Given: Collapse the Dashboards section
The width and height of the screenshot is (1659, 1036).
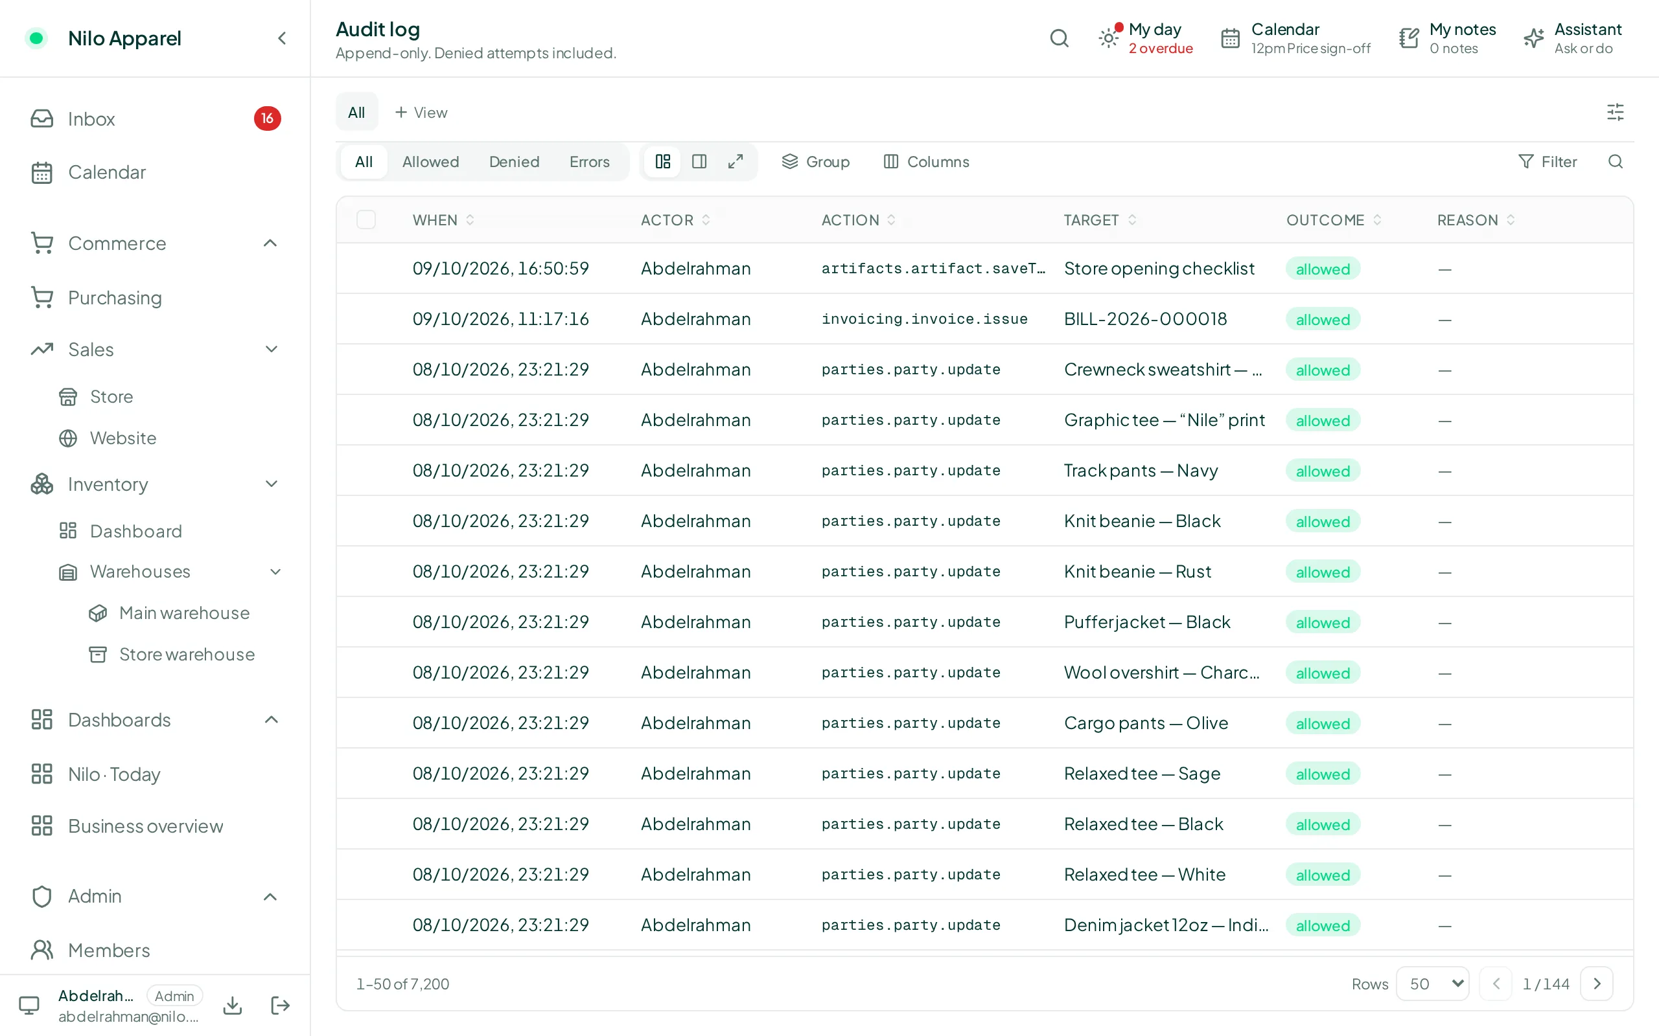Looking at the screenshot, I should [272, 720].
